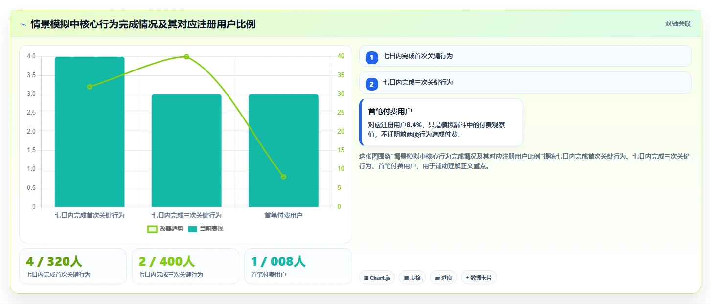Toggle the 改善趋势 legend entry
The height and width of the screenshot is (304, 711).
tap(165, 229)
